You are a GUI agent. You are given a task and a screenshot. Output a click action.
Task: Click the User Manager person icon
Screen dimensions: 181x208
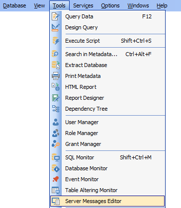pyautogui.click(x=56, y=122)
